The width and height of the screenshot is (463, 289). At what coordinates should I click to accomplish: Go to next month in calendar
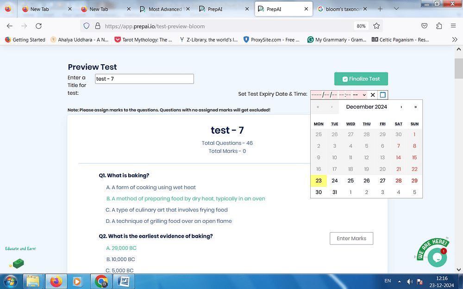401,107
